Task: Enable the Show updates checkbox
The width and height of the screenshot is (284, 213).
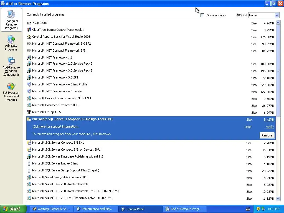Action: 202,15
